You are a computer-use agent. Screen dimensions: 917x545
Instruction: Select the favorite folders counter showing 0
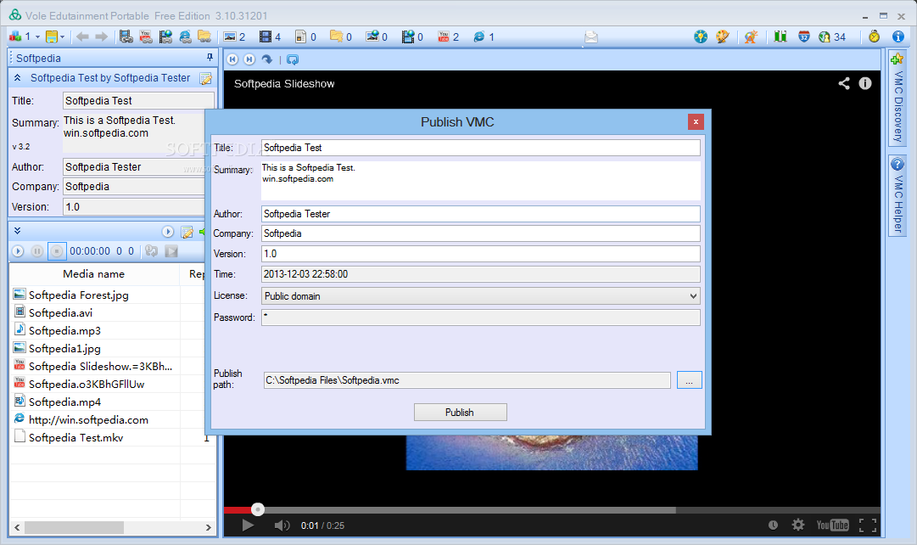tap(341, 37)
